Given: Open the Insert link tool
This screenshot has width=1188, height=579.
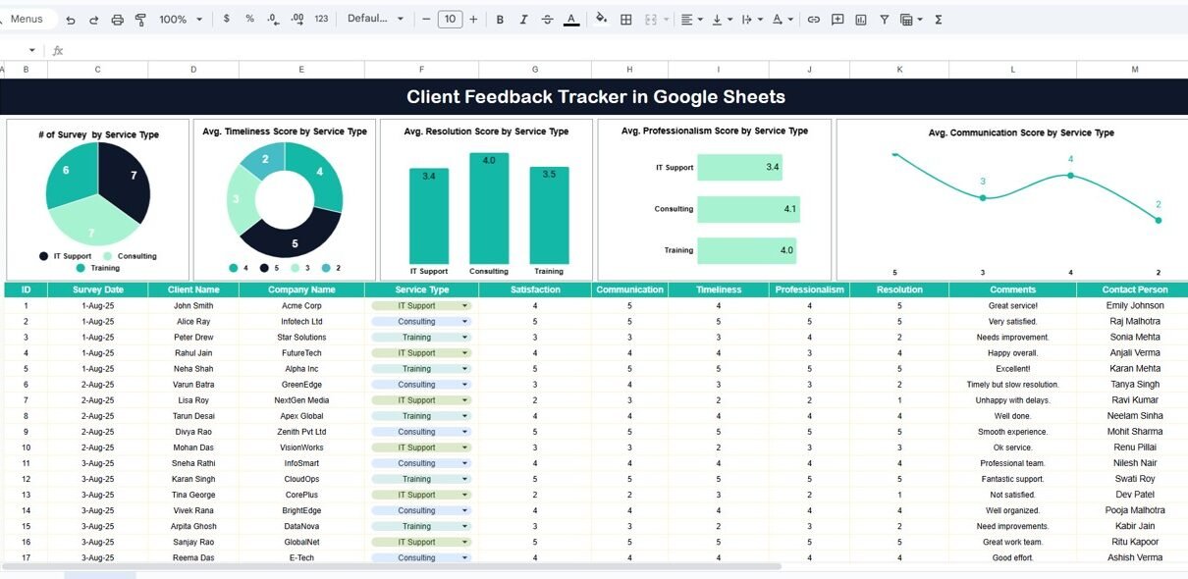Looking at the screenshot, I should click(813, 20).
